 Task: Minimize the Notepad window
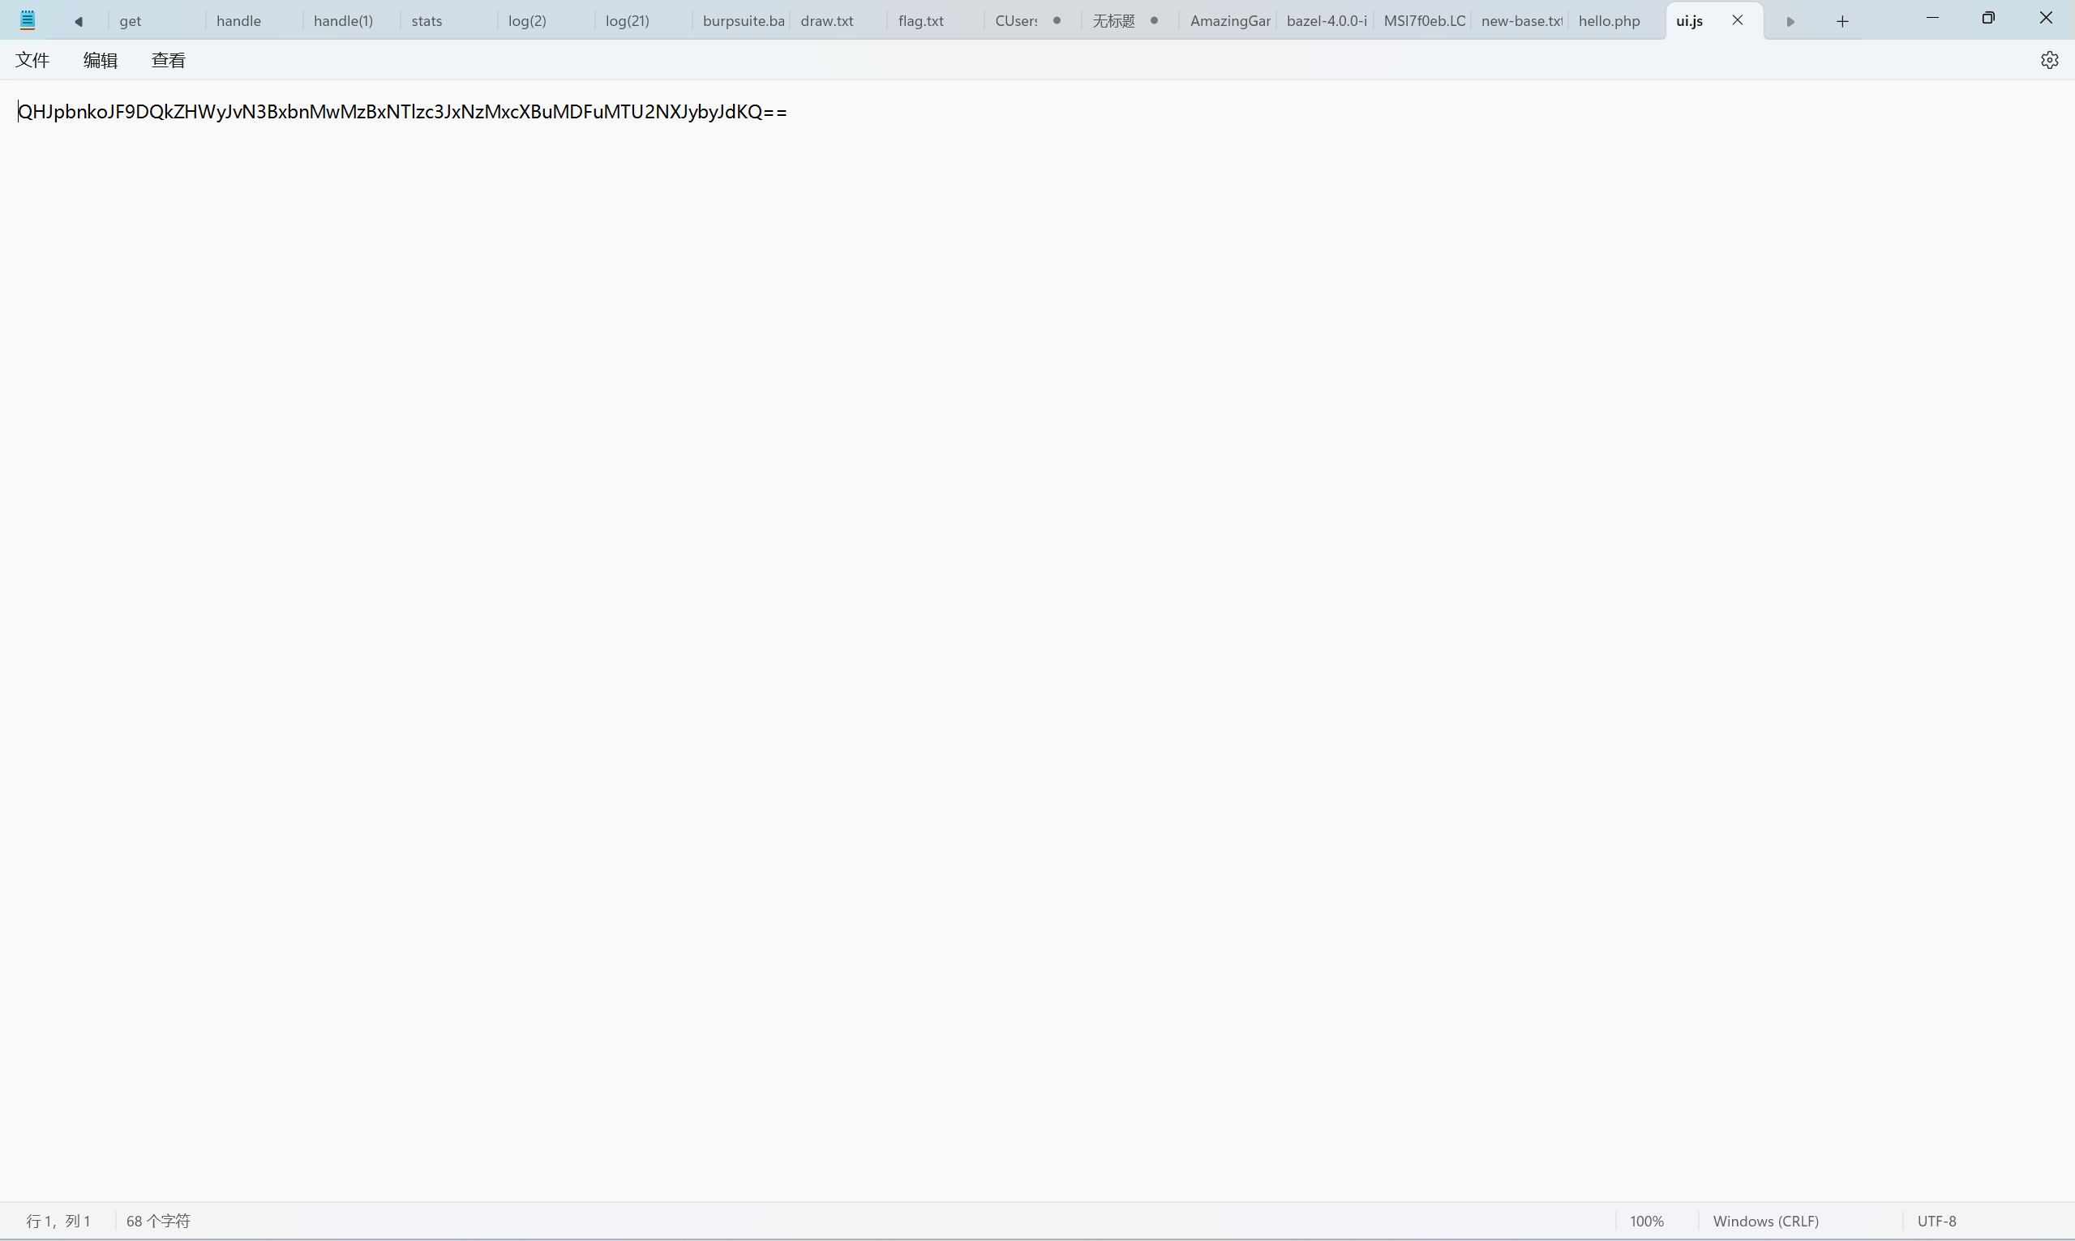(x=1932, y=19)
